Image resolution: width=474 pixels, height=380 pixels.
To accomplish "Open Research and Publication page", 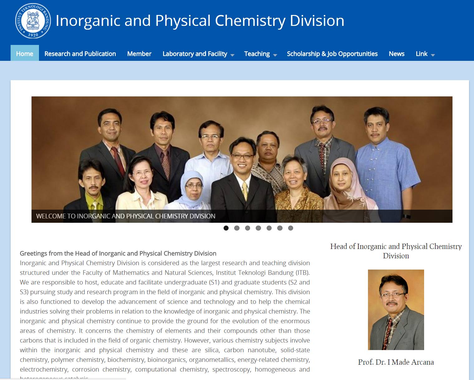I will pos(80,54).
